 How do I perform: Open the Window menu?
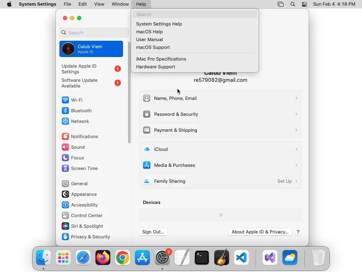pos(120,4)
